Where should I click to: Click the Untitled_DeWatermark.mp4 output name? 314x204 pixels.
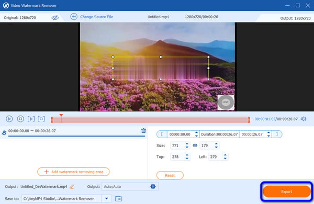[43, 187]
